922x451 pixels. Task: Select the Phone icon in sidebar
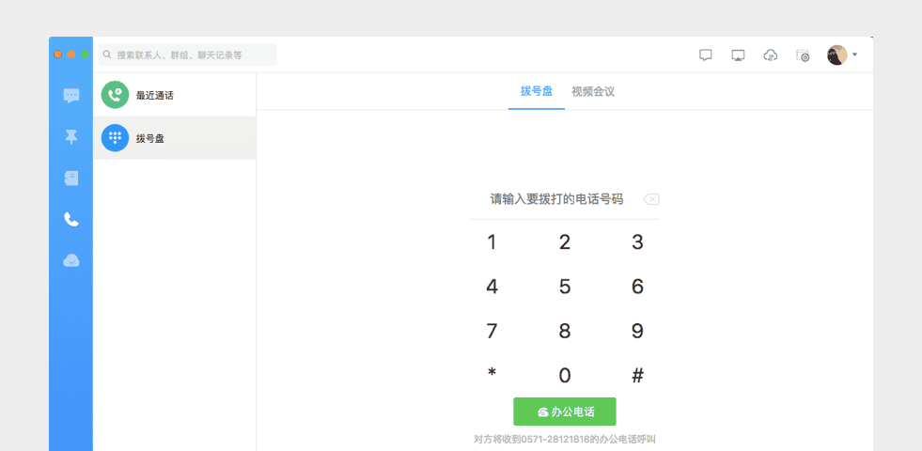(x=71, y=220)
